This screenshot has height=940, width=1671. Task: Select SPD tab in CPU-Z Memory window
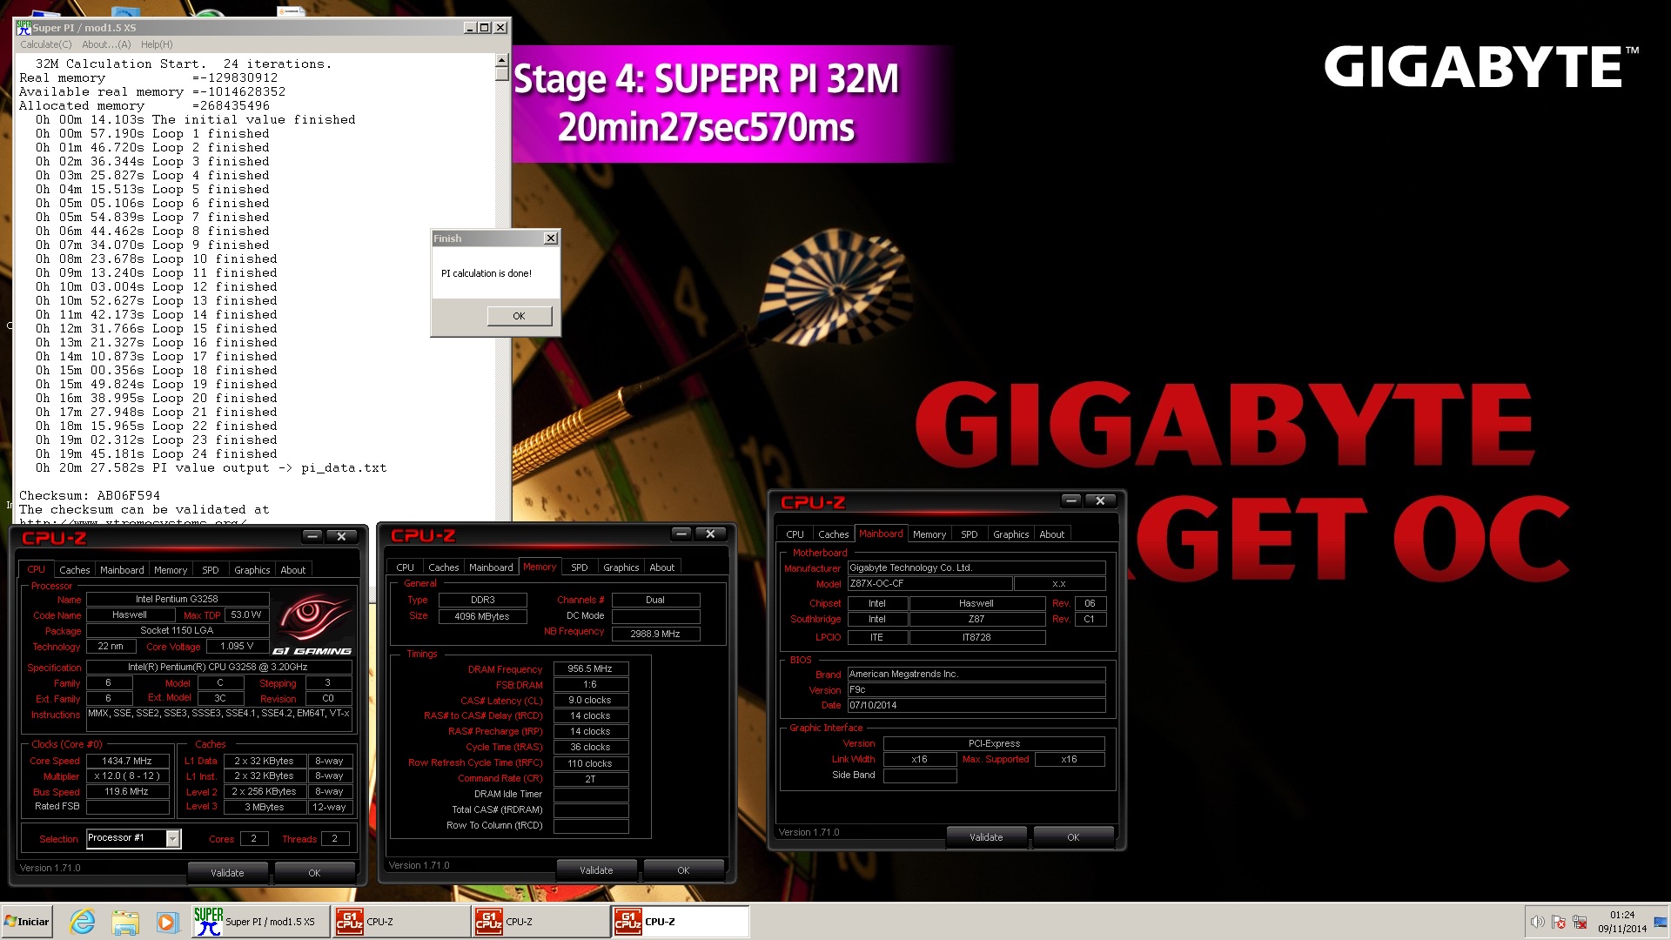580,567
